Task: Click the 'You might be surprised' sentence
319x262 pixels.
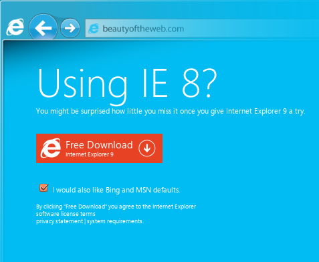Action: [x=171, y=111]
